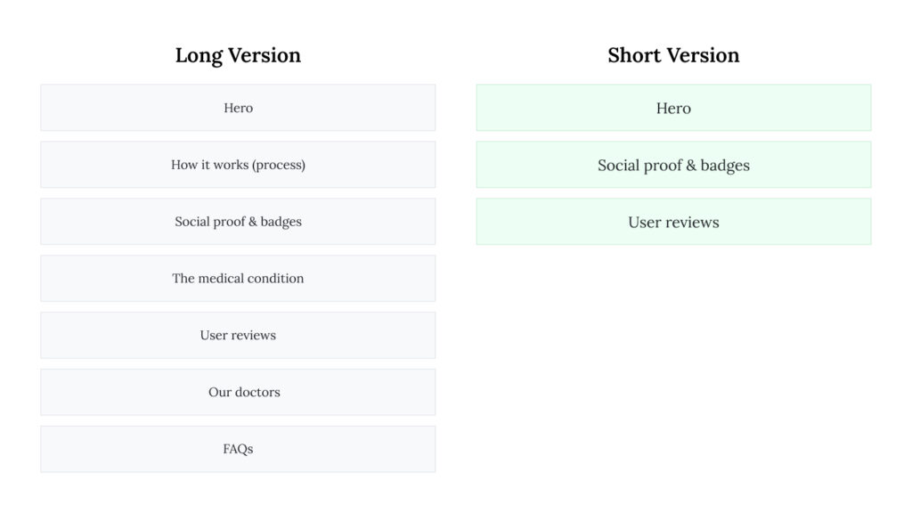Click the green Hero box in Short Version
The height and width of the screenshot is (513, 912).
pyautogui.click(x=673, y=108)
